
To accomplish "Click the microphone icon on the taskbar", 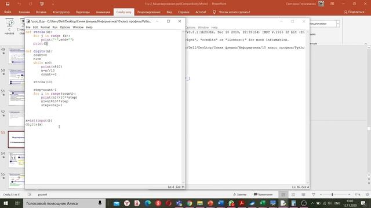I will [100, 203].
